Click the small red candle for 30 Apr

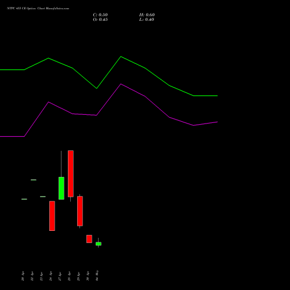click(x=89, y=239)
